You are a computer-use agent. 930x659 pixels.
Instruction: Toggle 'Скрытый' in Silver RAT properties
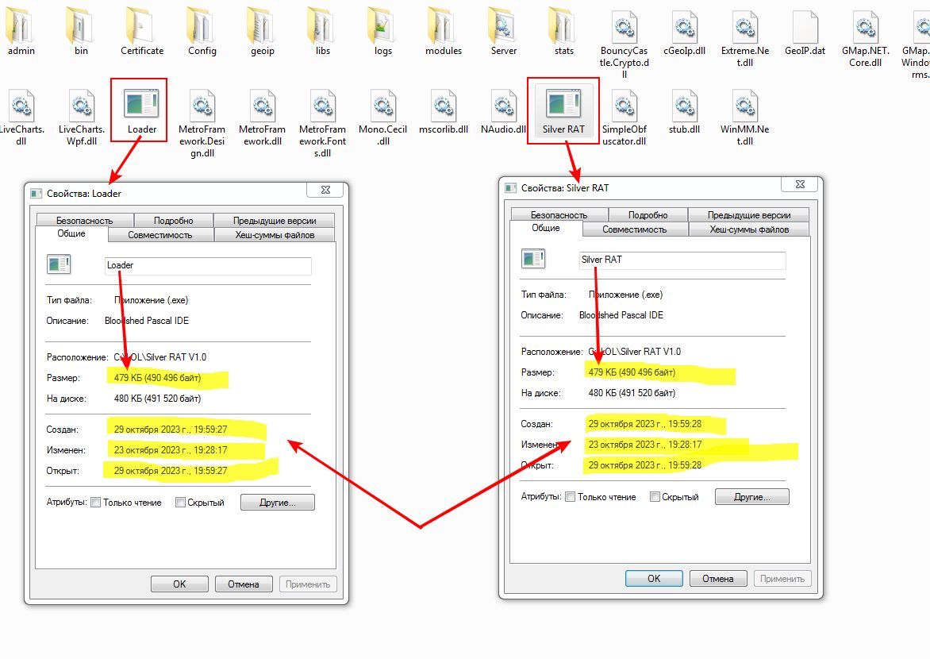pos(655,497)
